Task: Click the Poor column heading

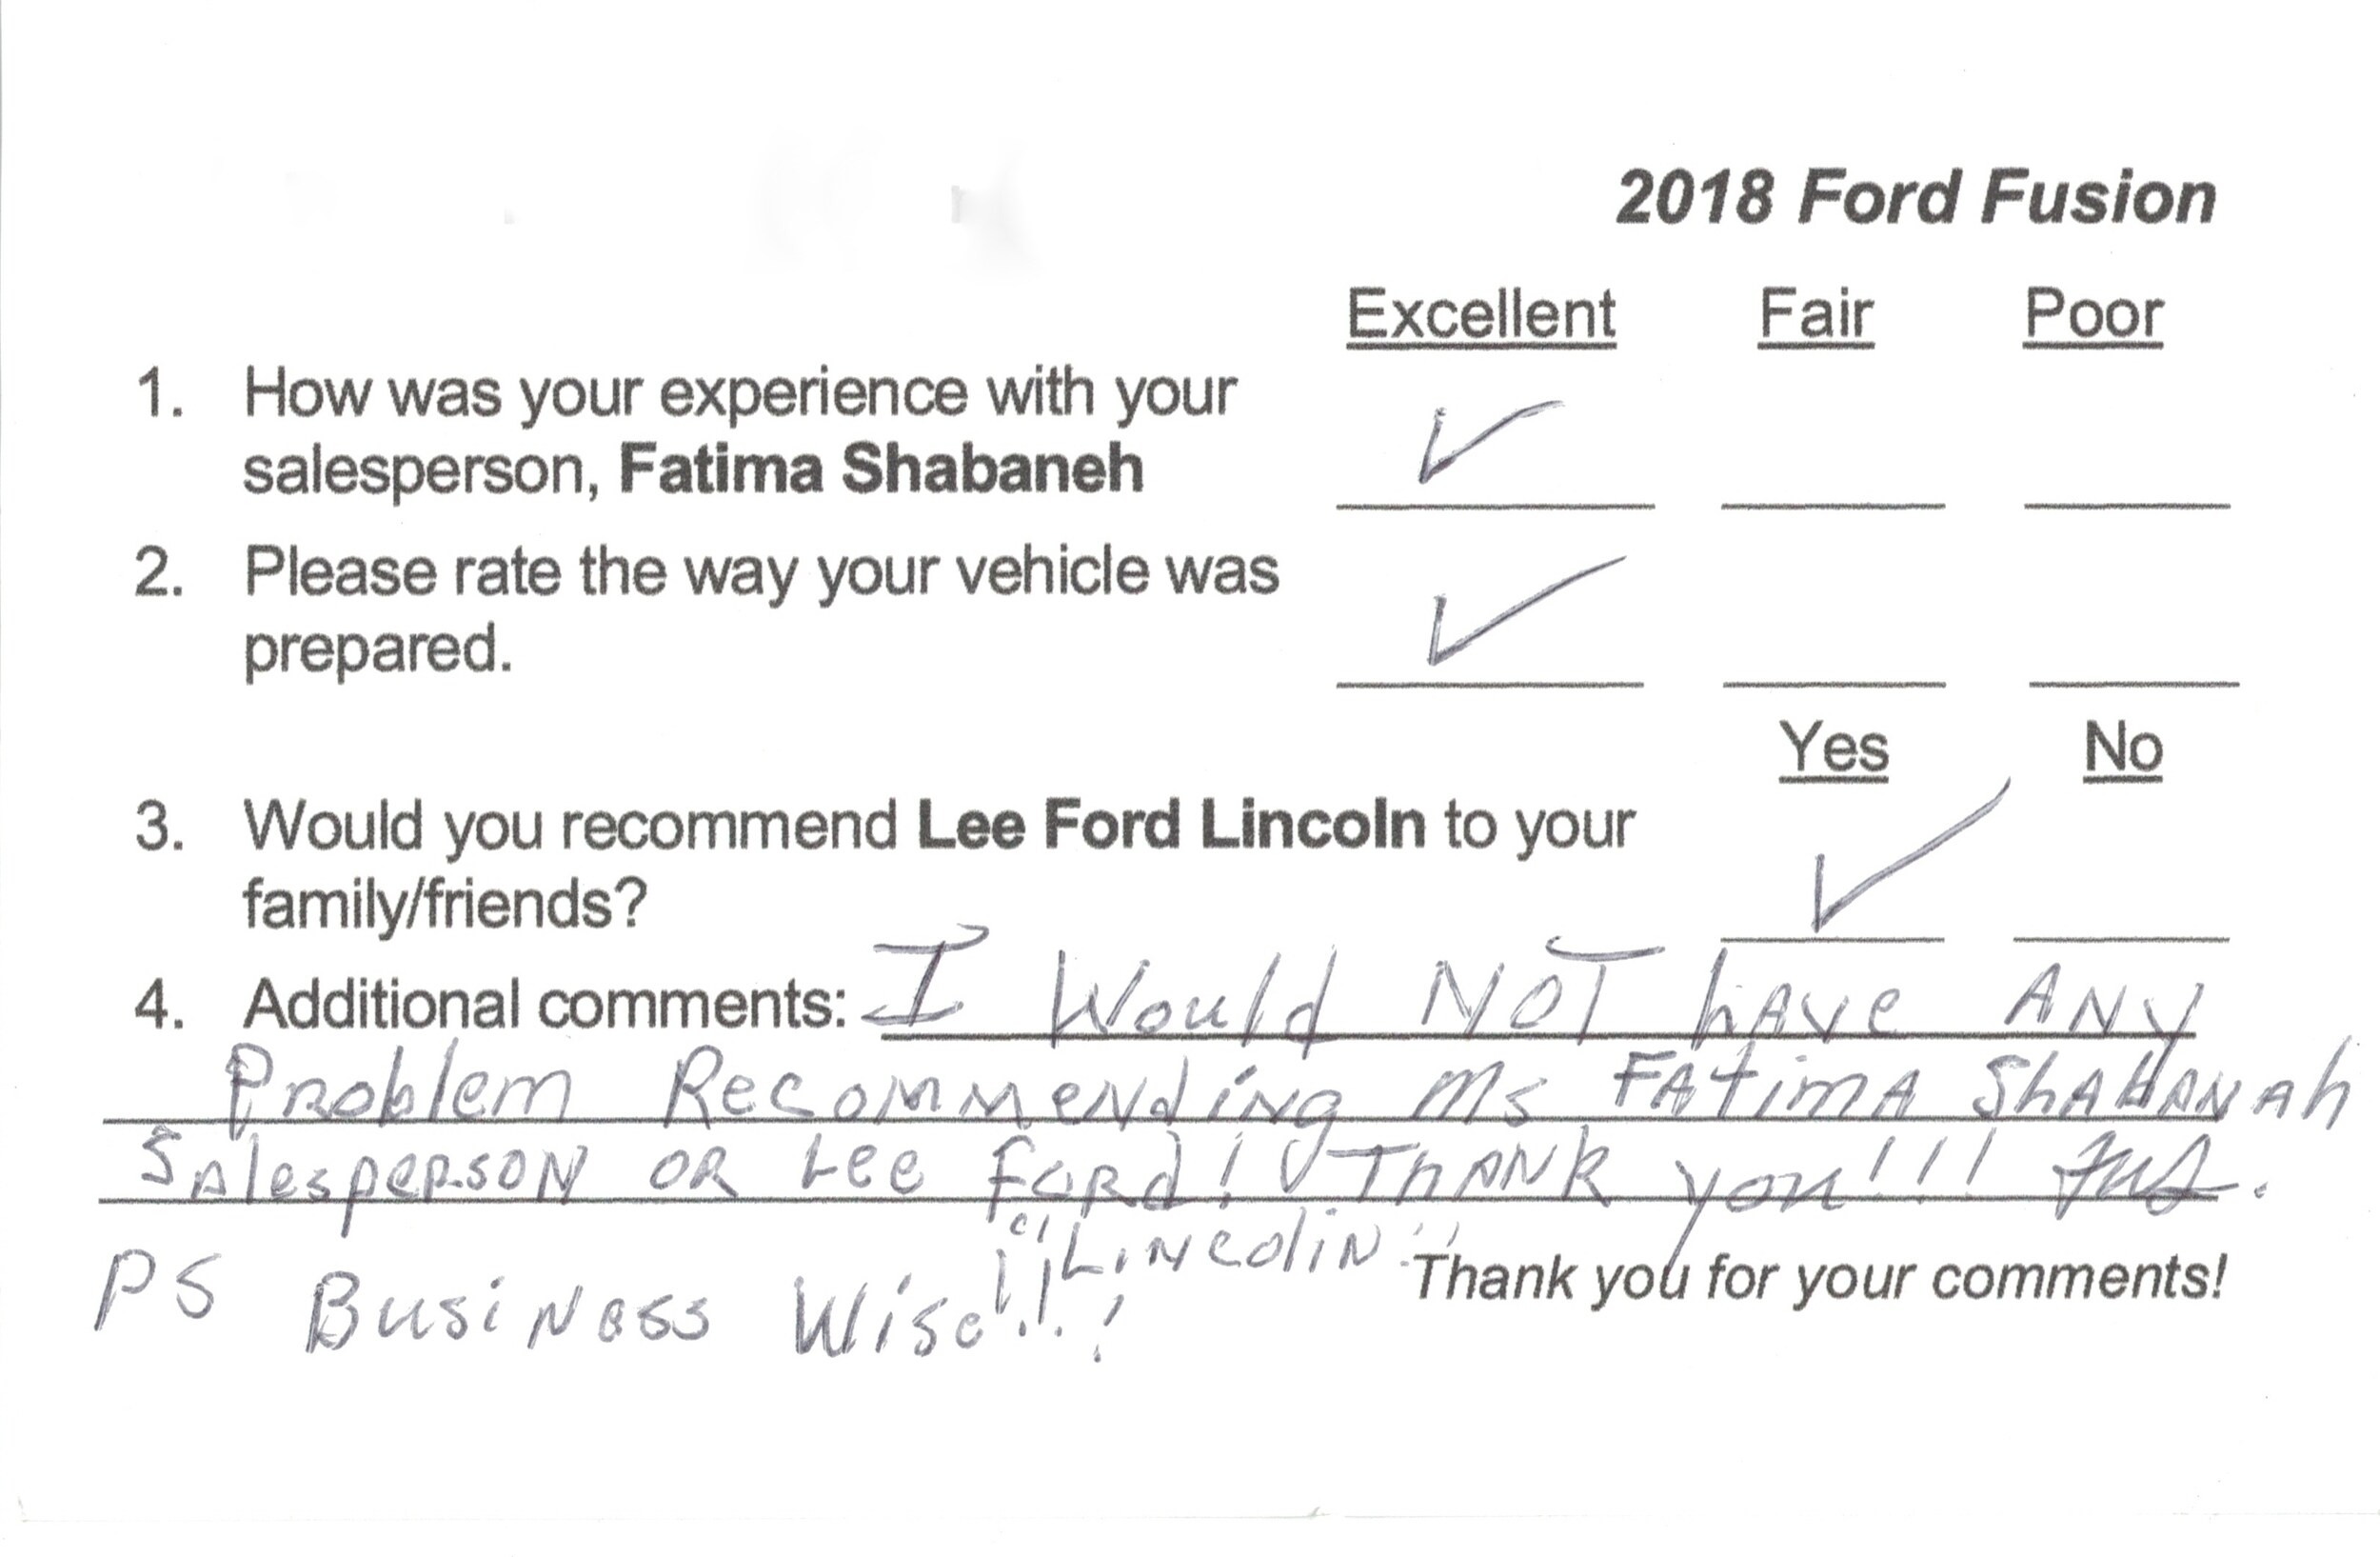Action: (x=2093, y=316)
